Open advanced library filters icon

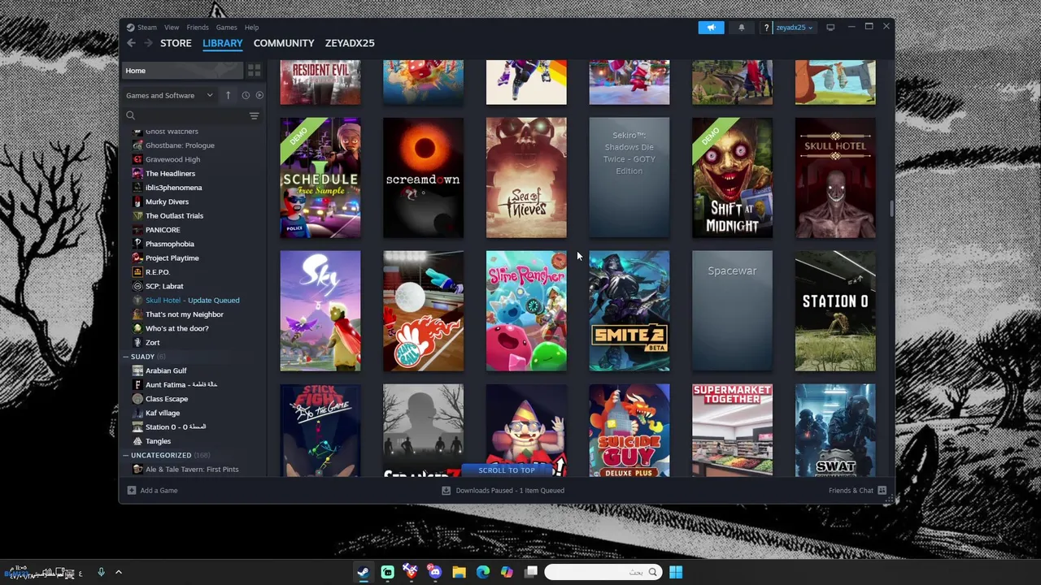254,116
